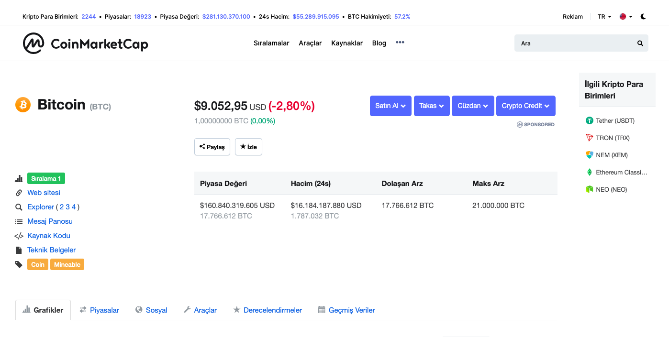Click Kripto Para Birimleri count 2244
The image size is (669, 337).
[x=89, y=16]
